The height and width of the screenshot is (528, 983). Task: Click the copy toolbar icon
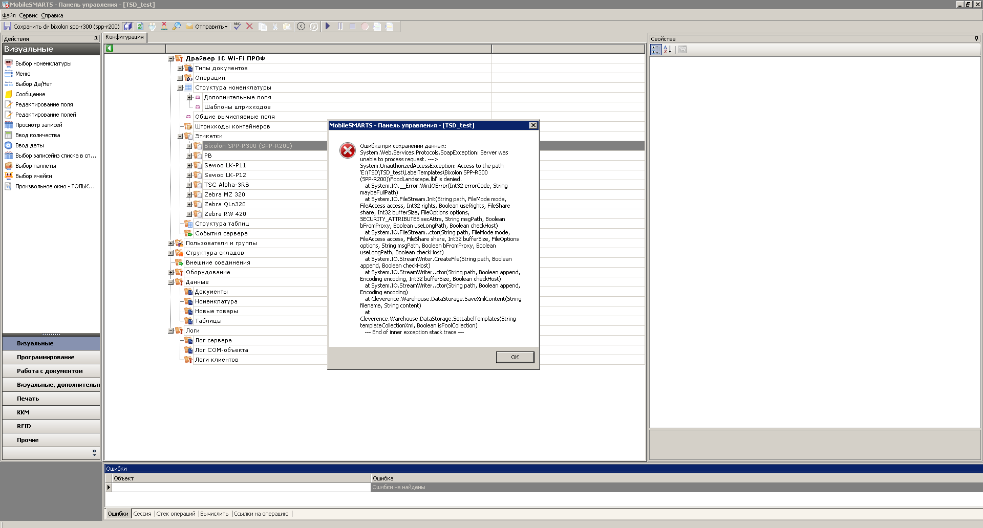click(263, 26)
